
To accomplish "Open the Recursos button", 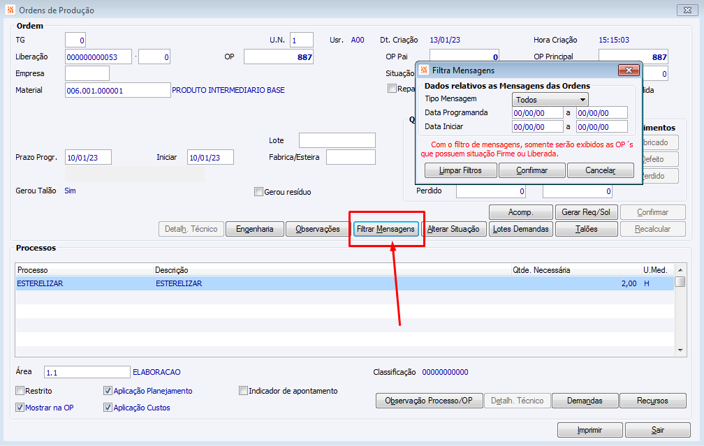I will (x=653, y=400).
